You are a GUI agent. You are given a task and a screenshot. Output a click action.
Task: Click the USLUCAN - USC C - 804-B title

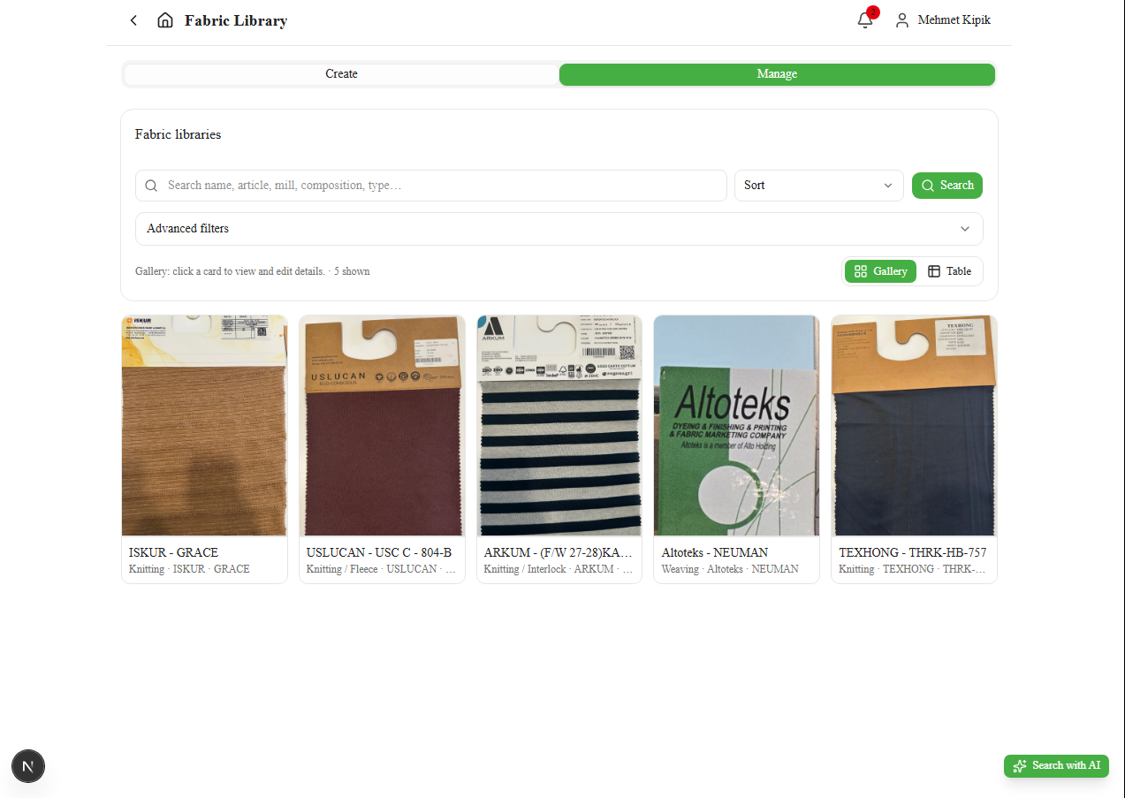point(379,553)
